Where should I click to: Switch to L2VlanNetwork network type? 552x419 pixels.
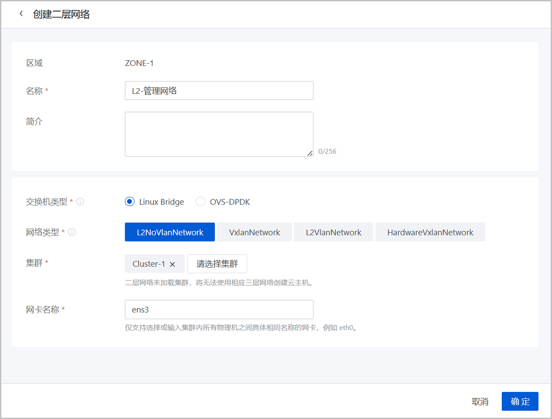pyautogui.click(x=333, y=232)
